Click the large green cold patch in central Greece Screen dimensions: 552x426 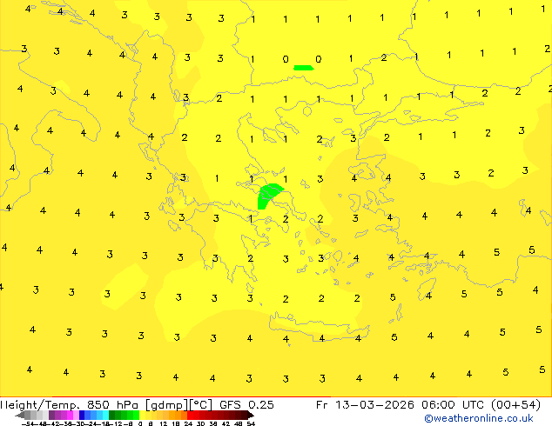click(x=267, y=196)
